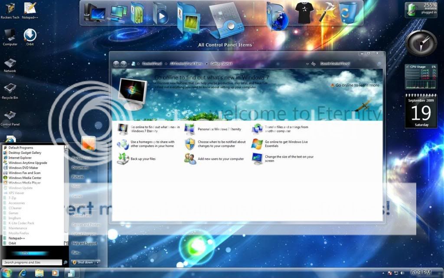Click 'Go online to learn more' link

[x=357, y=85]
